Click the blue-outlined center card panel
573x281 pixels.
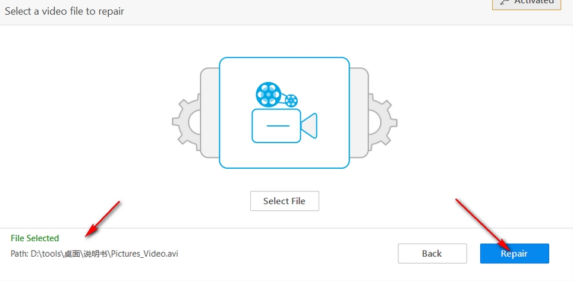click(284, 113)
